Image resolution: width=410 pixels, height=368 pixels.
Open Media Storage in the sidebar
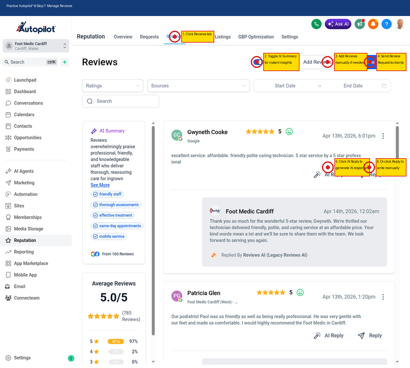point(29,229)
